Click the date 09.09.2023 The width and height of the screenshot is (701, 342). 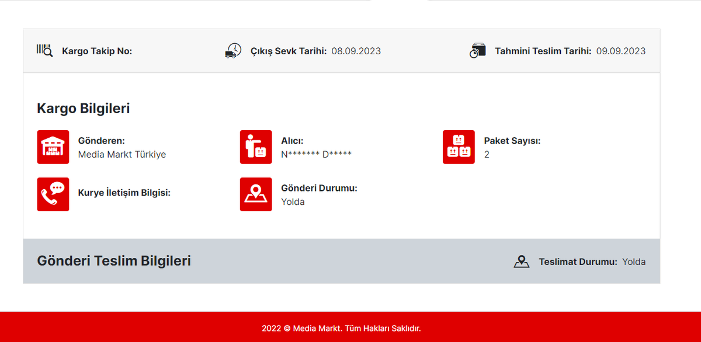pyautogui.click(x=621, y=51)
